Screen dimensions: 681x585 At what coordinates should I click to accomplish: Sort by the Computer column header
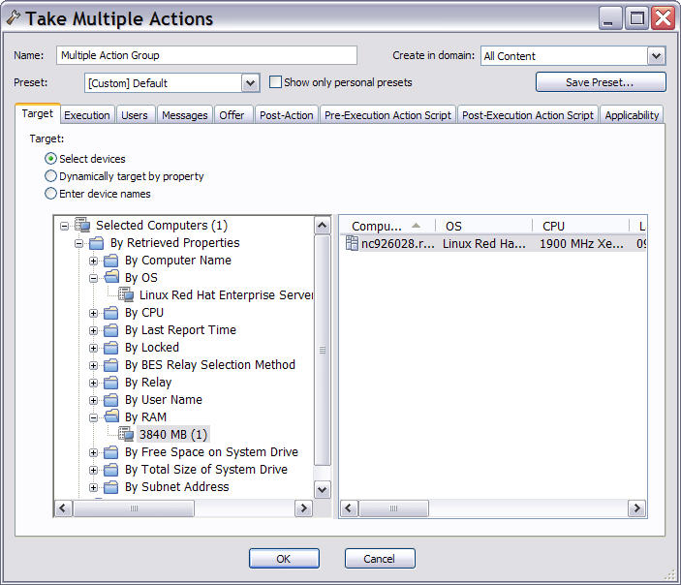(387, 226)
